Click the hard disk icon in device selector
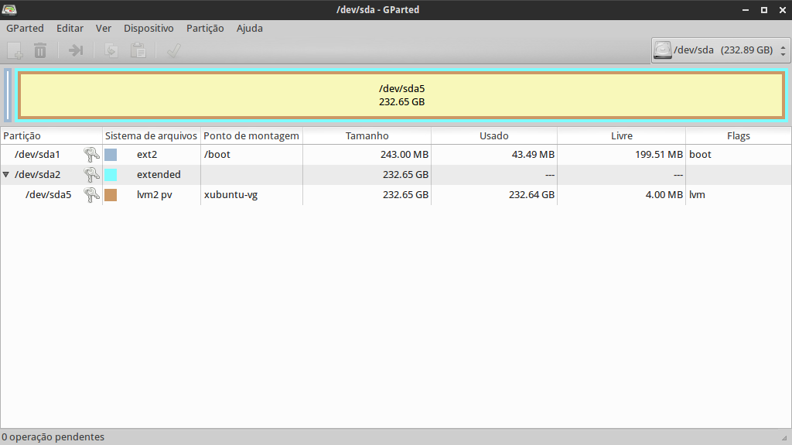The height and width of the screenshot is (445, 792). pos(662,50)
